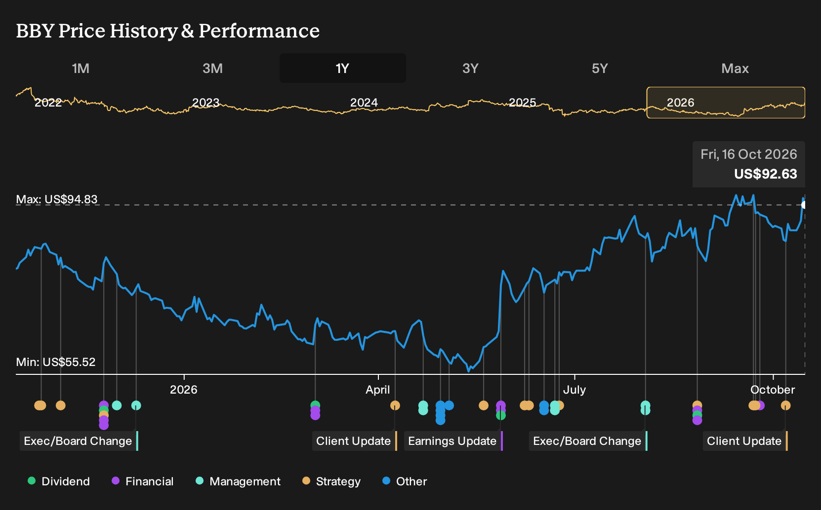Open the Earnings Update event label
821x510 pixels.
click(x=453, y=441)
